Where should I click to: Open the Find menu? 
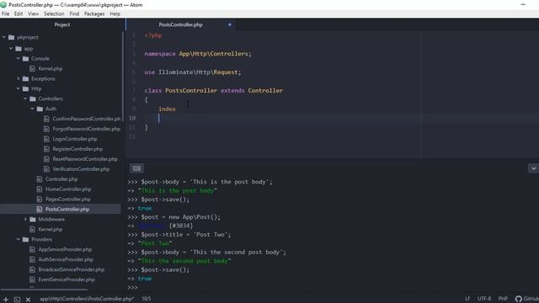[x=74, y=13]
